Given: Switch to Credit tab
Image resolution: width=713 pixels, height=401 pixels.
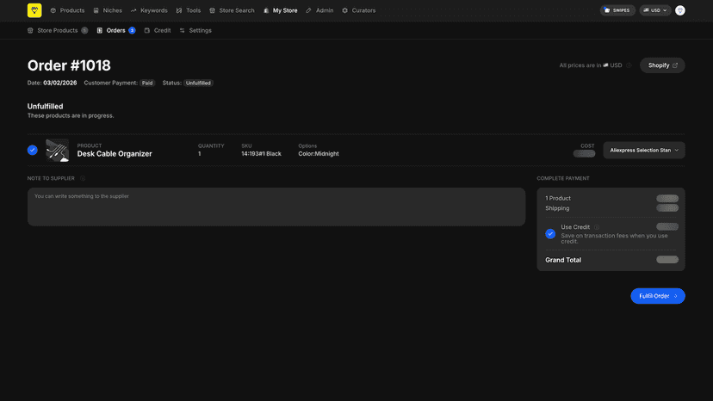Looking at the screenshot, I should click(158, 30).
